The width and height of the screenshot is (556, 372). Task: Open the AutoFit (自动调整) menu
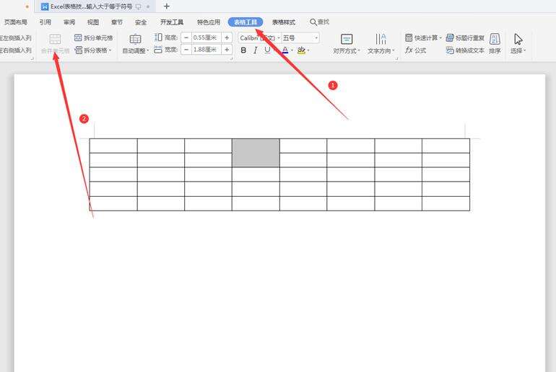(x=136, y=44)
